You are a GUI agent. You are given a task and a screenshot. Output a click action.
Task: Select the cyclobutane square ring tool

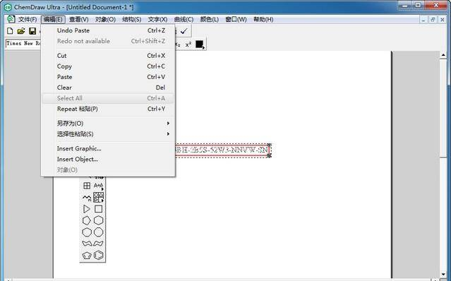[98, 209]
